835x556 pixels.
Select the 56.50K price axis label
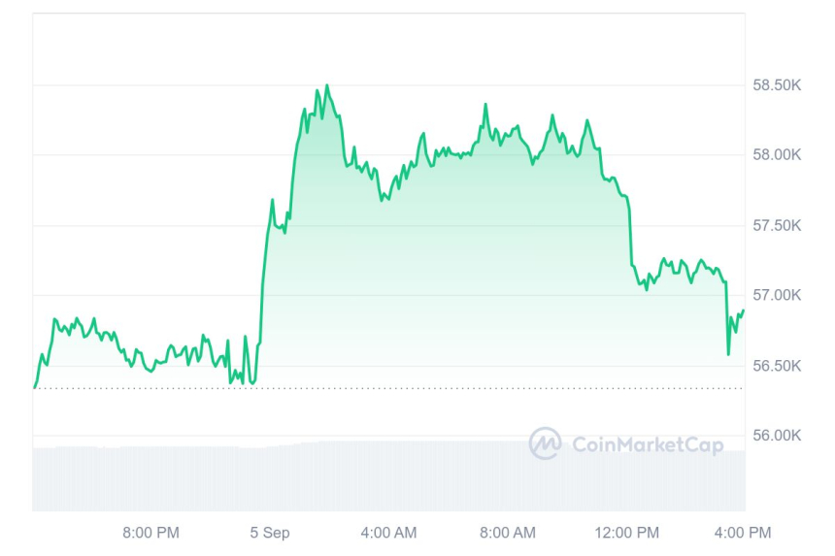pos(776,366)
